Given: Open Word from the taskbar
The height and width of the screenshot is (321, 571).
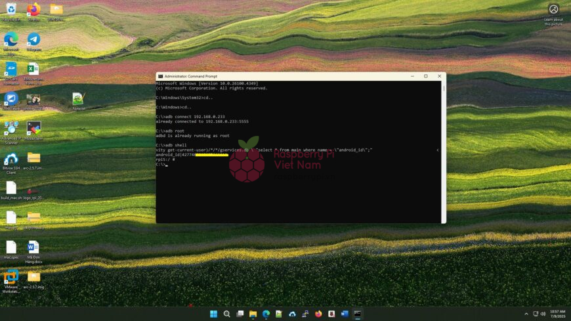Looking at the screenshot, I should [x=344, y=314].
